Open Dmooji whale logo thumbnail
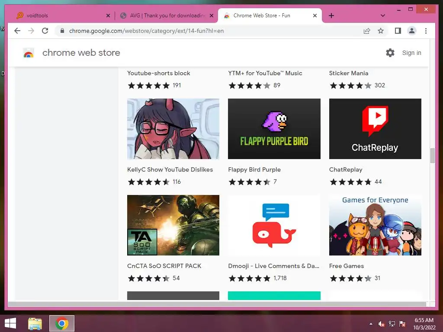Screen dimensions: 443x332 (x=274, y=225)
